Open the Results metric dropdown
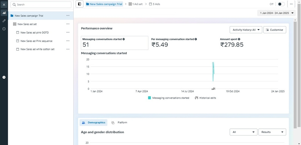The image size is (301, 145). (x=272, y=132)
